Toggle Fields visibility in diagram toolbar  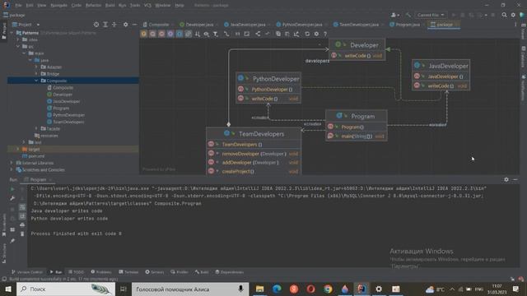[144, 34]
